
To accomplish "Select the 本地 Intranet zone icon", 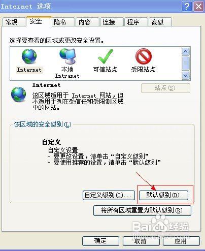I will (x=67, y=56).
